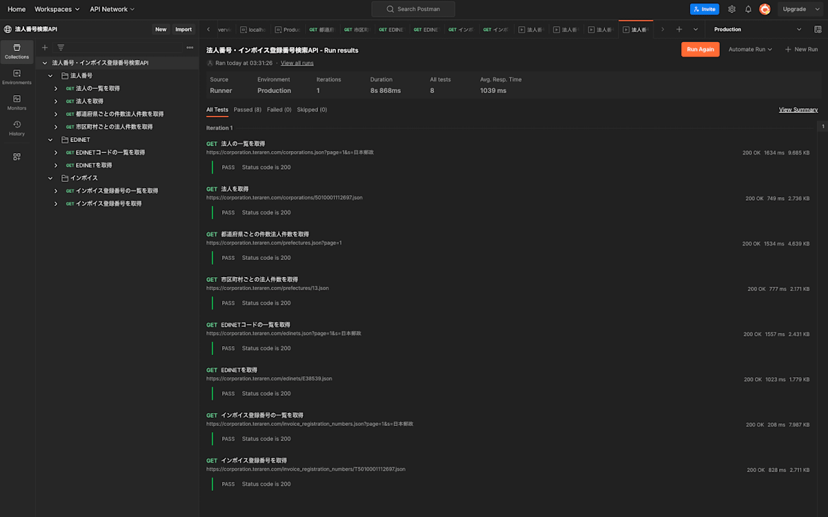828x517 pixels.
Task: Expand インボイス登録番号を取得 request in sidebar
Action: coord(56,203)
